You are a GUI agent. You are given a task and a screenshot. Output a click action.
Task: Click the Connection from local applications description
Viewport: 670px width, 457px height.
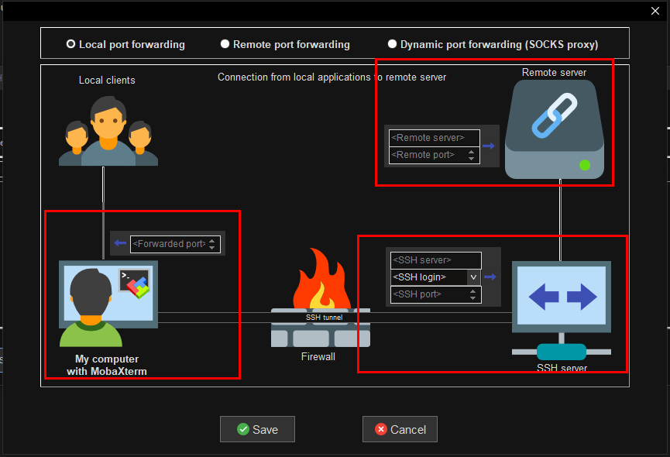[332, 77]
